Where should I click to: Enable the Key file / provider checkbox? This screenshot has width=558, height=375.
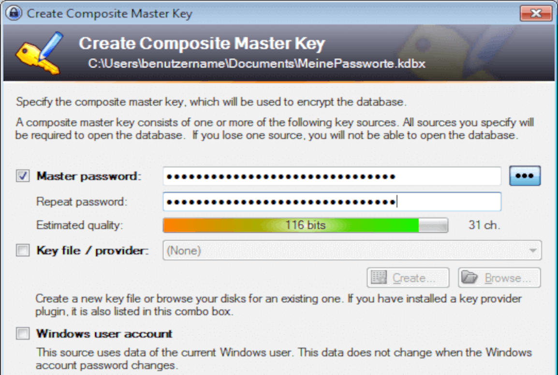23,250
